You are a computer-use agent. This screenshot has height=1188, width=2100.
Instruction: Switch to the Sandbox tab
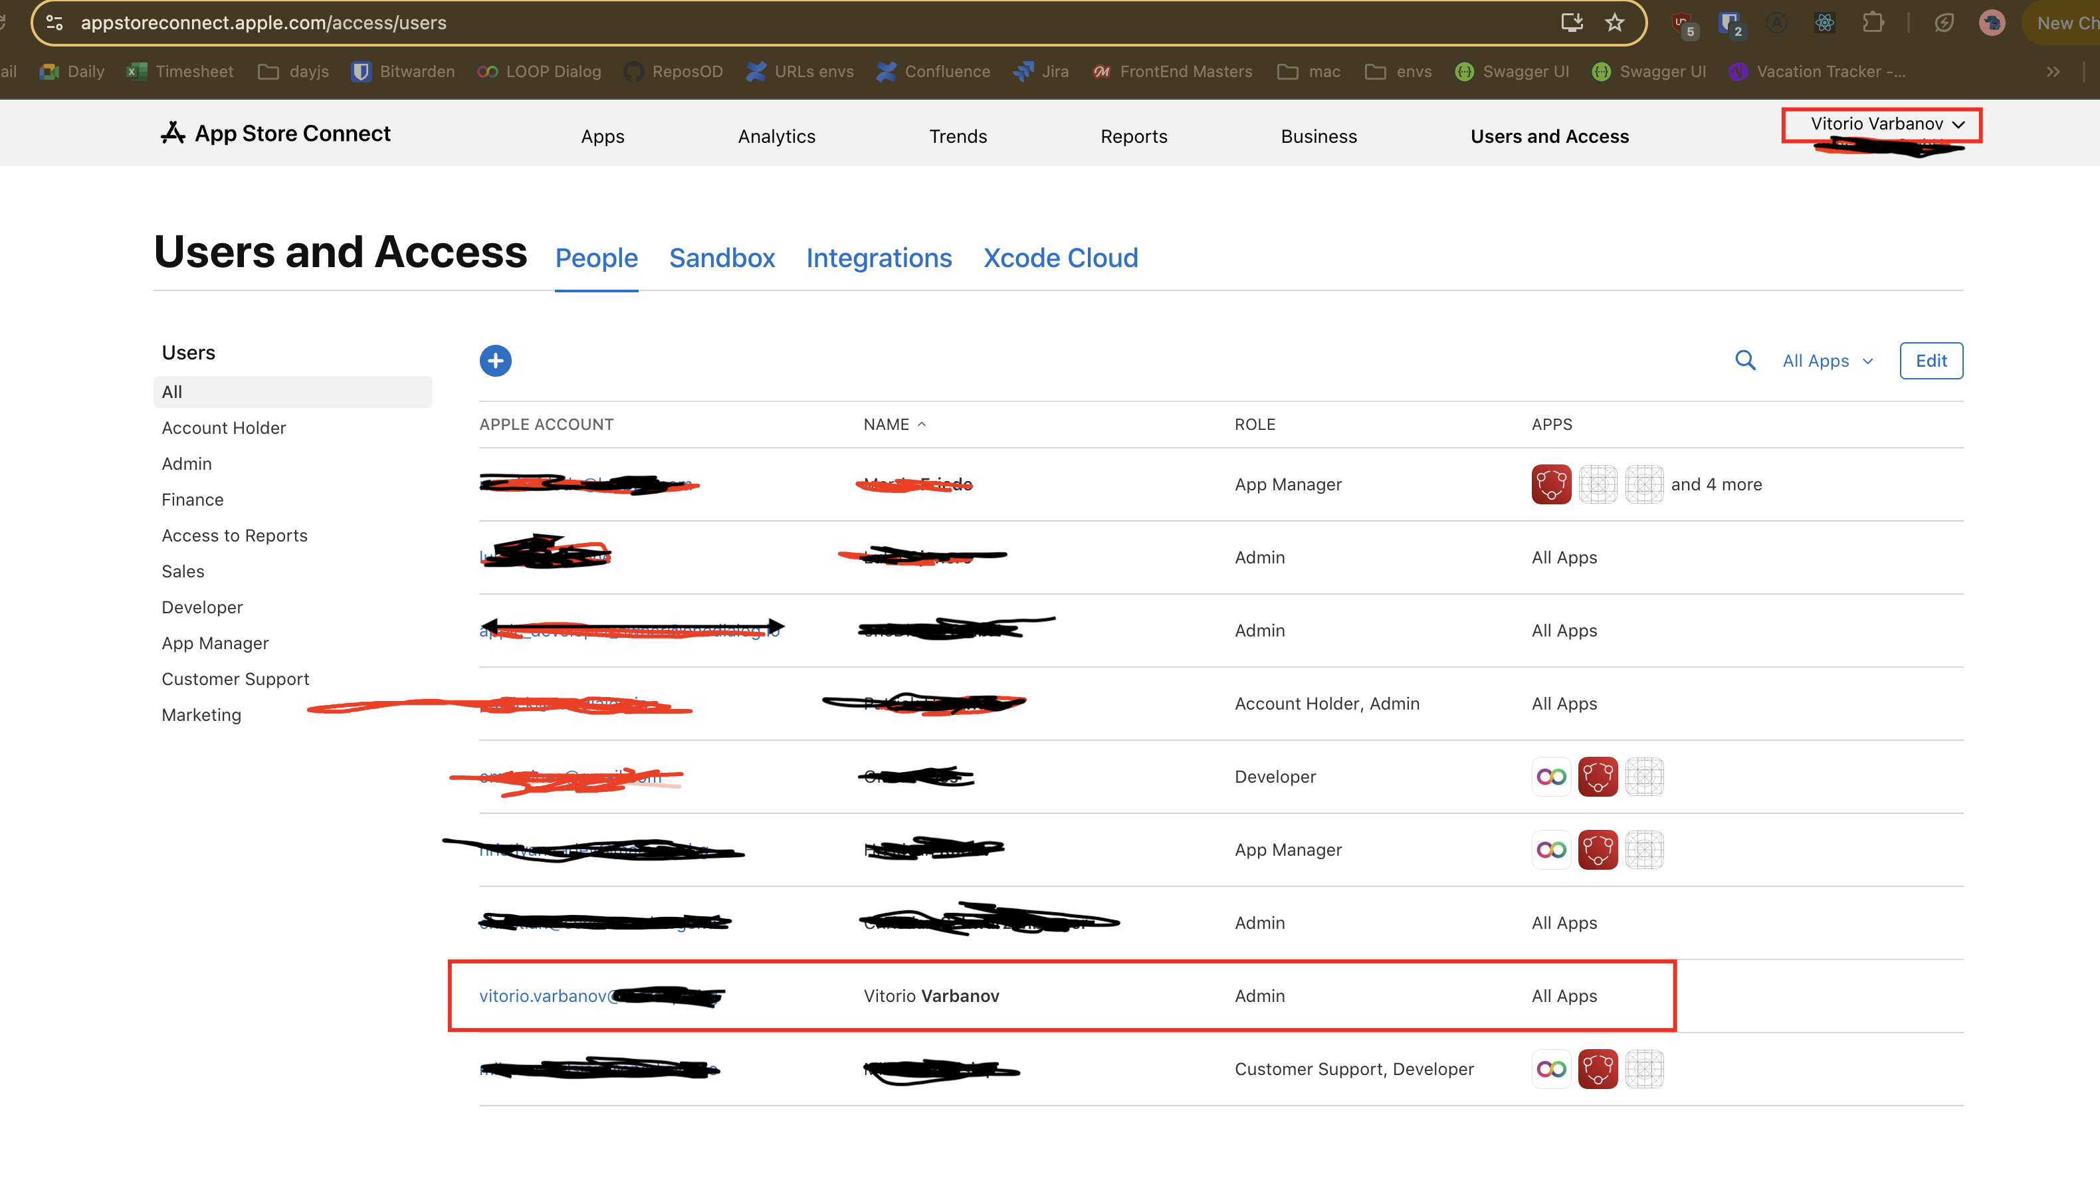point(722,258)
